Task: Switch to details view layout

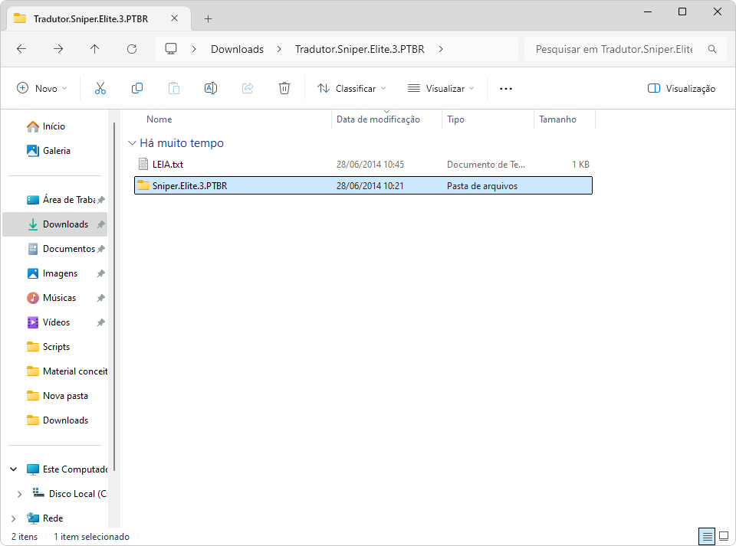Action: tap(707, 536)
